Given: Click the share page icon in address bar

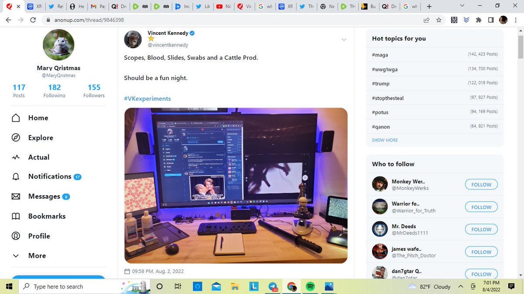Looking at the screenshot, I should (427, 20).
